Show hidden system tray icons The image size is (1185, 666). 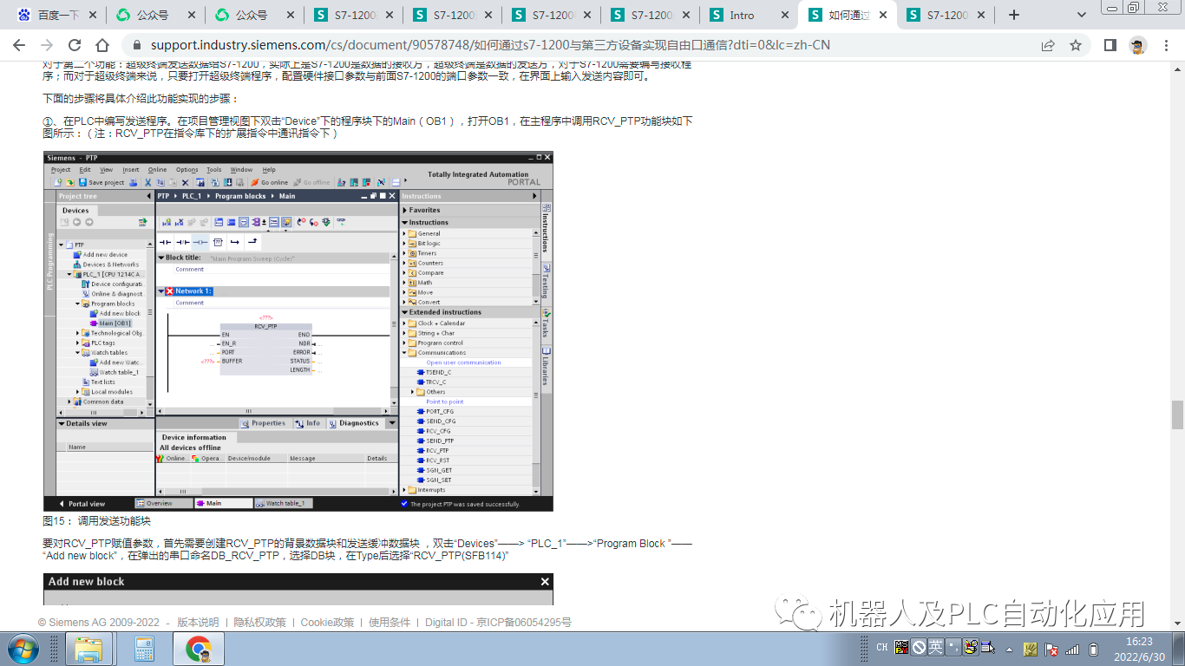1010,649
